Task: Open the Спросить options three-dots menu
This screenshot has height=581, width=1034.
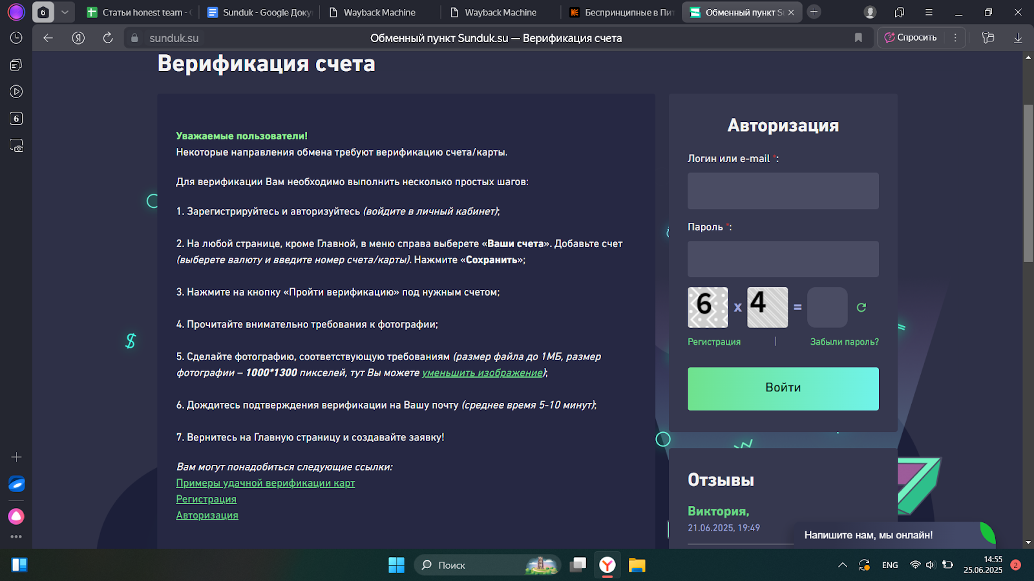Action: (955, 38)
